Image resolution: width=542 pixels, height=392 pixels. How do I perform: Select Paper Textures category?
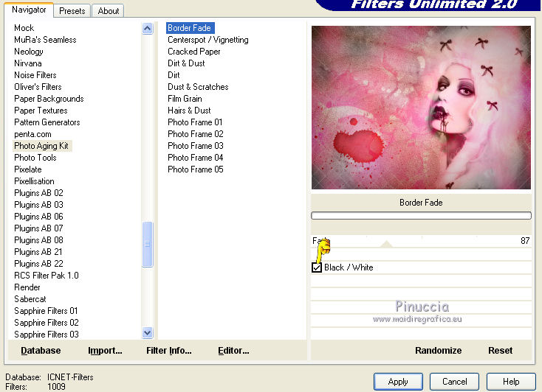pos(41,111)
